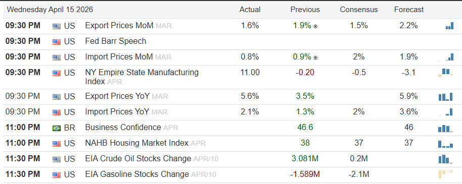Open the Import Prices YoY chart icon
The height and width of the screenshot is (184, 462).
tap(445, 112)
